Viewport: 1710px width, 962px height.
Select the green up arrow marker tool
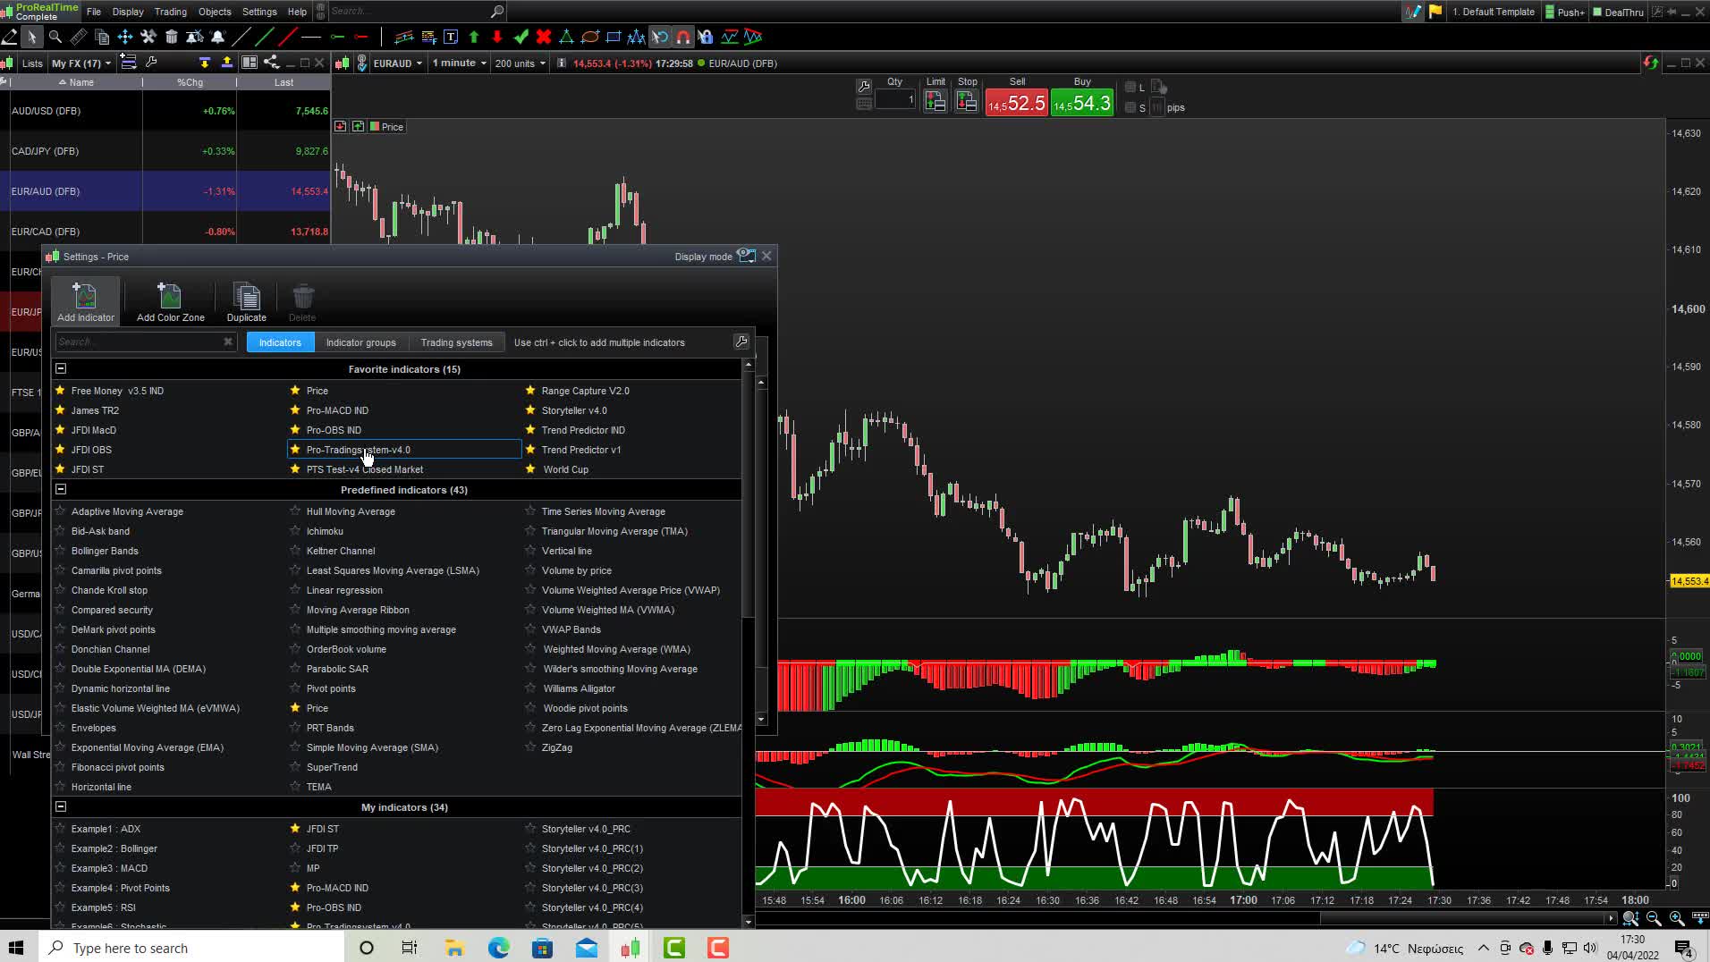474,37
